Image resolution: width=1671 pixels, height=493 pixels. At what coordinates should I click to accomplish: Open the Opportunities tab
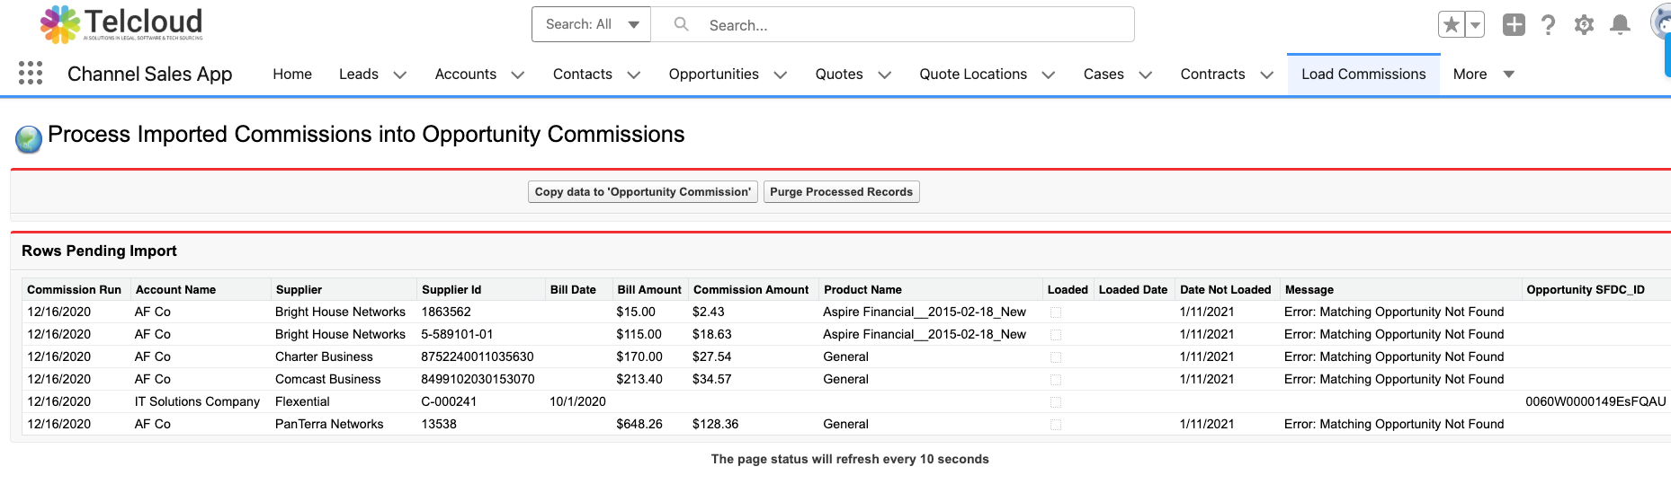(714, 74)
